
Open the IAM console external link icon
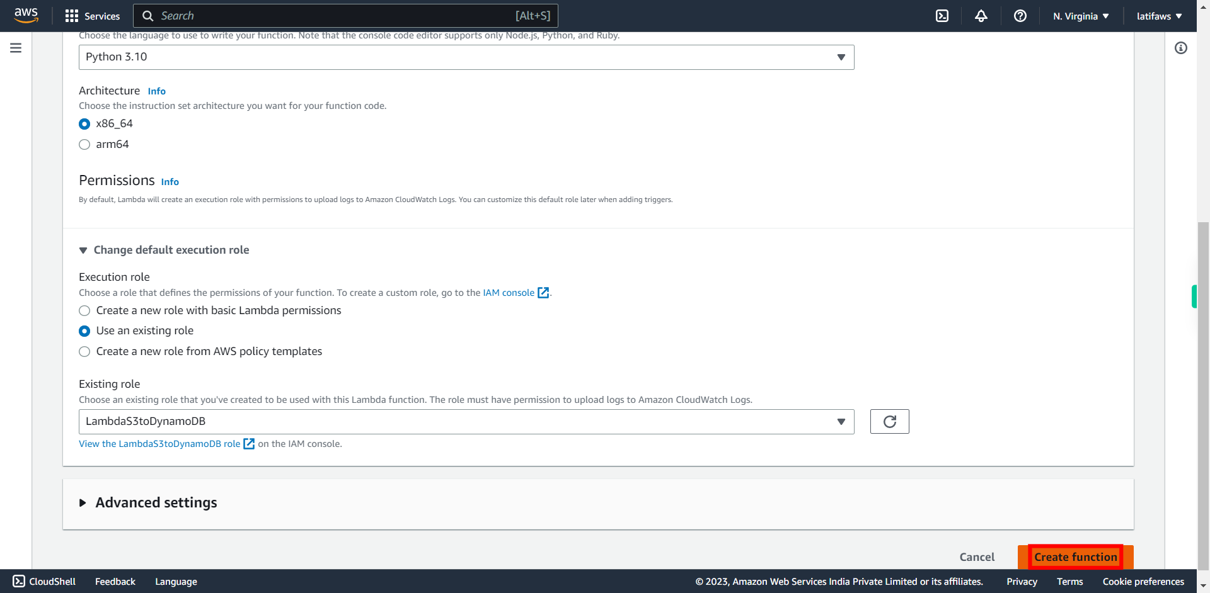pyautogui.click(x=543, y=293)
